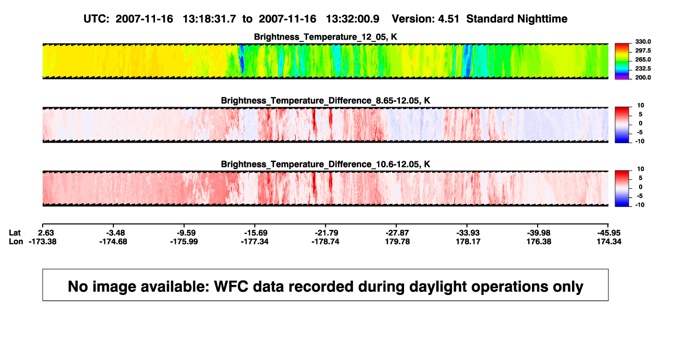The height and width of the screenshot is (347, 676).
Task: Click the 10.6-12.05 difference image strip
Action: [x=326, y=188]
